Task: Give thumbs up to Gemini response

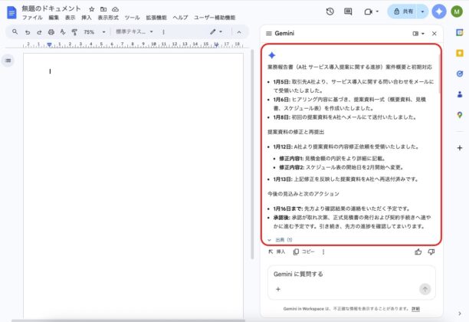Action: [x=418, y=252]
